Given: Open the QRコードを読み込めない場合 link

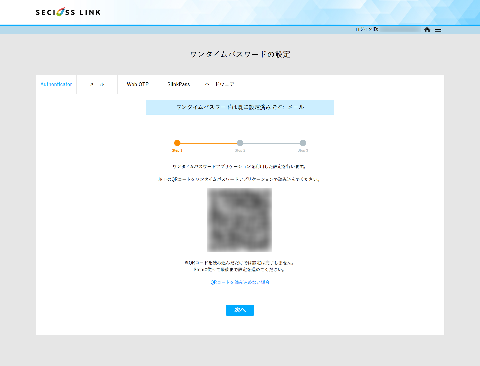Looking at the screenshot, I should pos(240,282).
